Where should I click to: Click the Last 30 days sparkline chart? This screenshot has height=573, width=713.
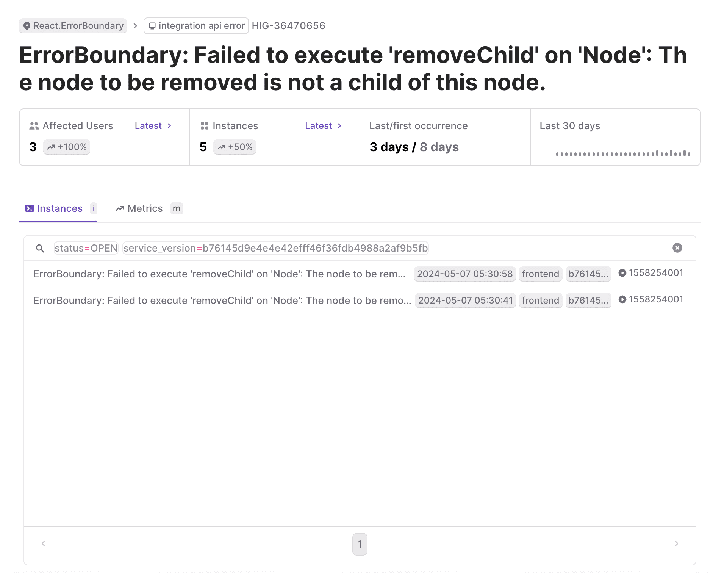coord(623,153)
